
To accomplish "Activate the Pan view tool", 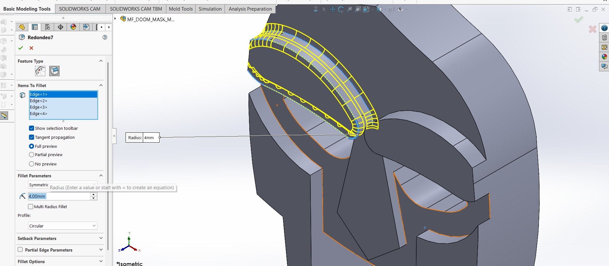I will click(x=333, y=9).
